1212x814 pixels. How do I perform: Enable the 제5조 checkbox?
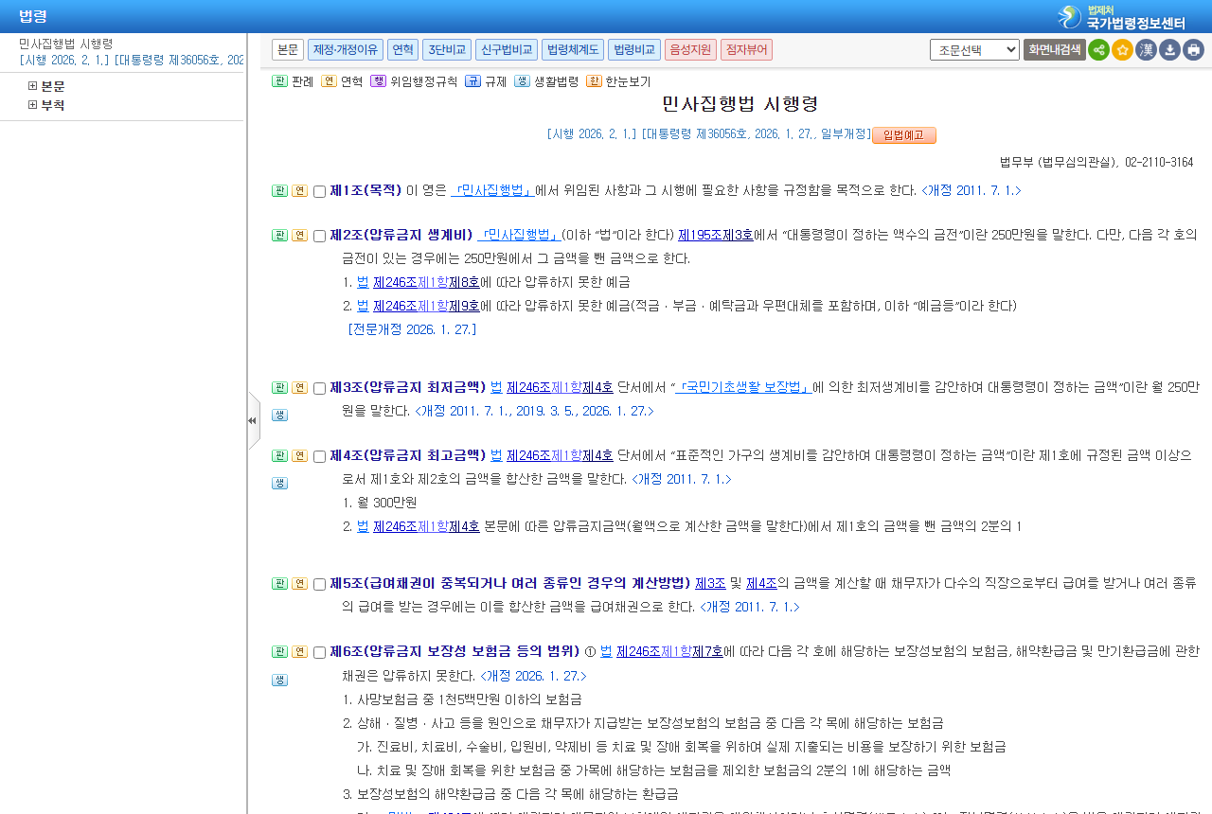pyautogui.click(x=319, y=584)
